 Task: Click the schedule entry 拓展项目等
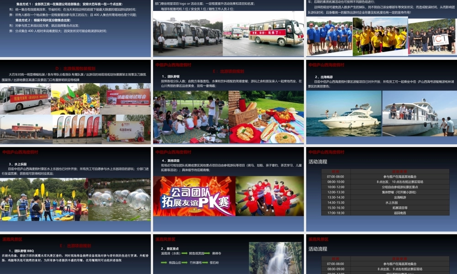(x=400, y=208)
